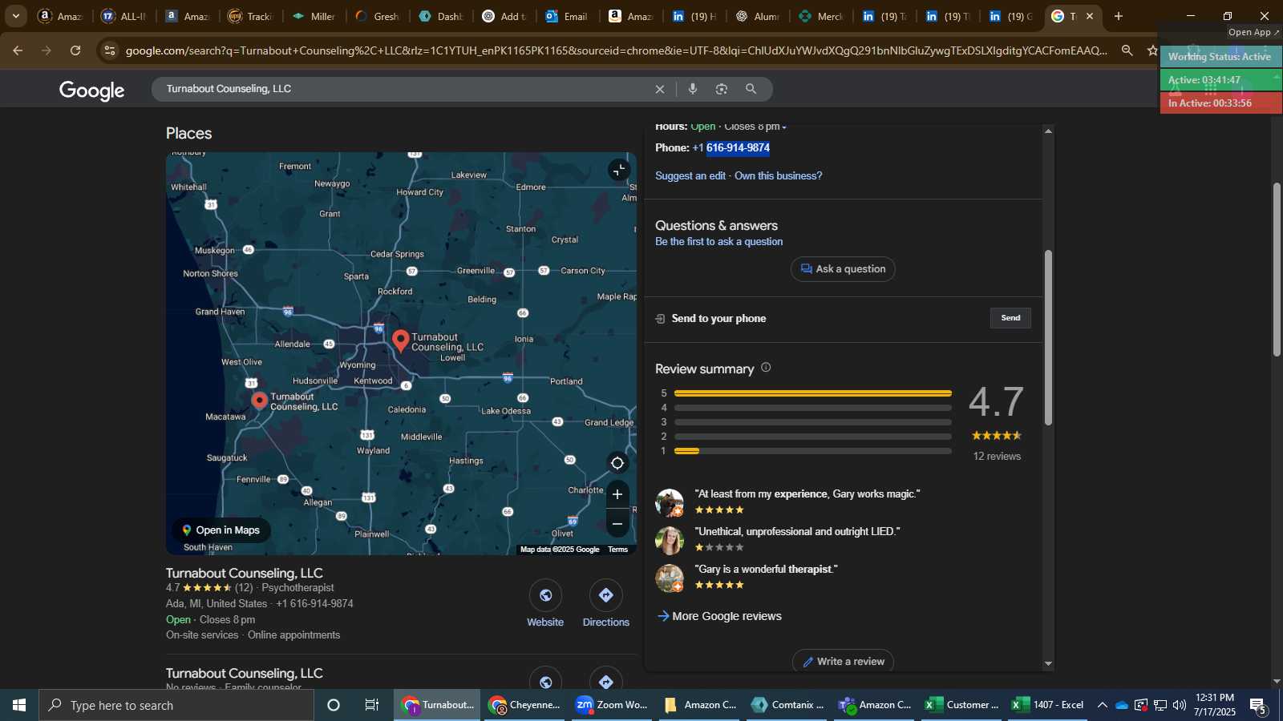Open Task View on taskbar

click(x=372, y=705)
